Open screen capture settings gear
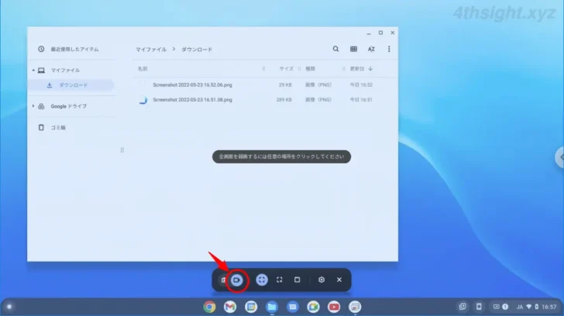Viewport: 564px width, 316px height. (322, 280)
